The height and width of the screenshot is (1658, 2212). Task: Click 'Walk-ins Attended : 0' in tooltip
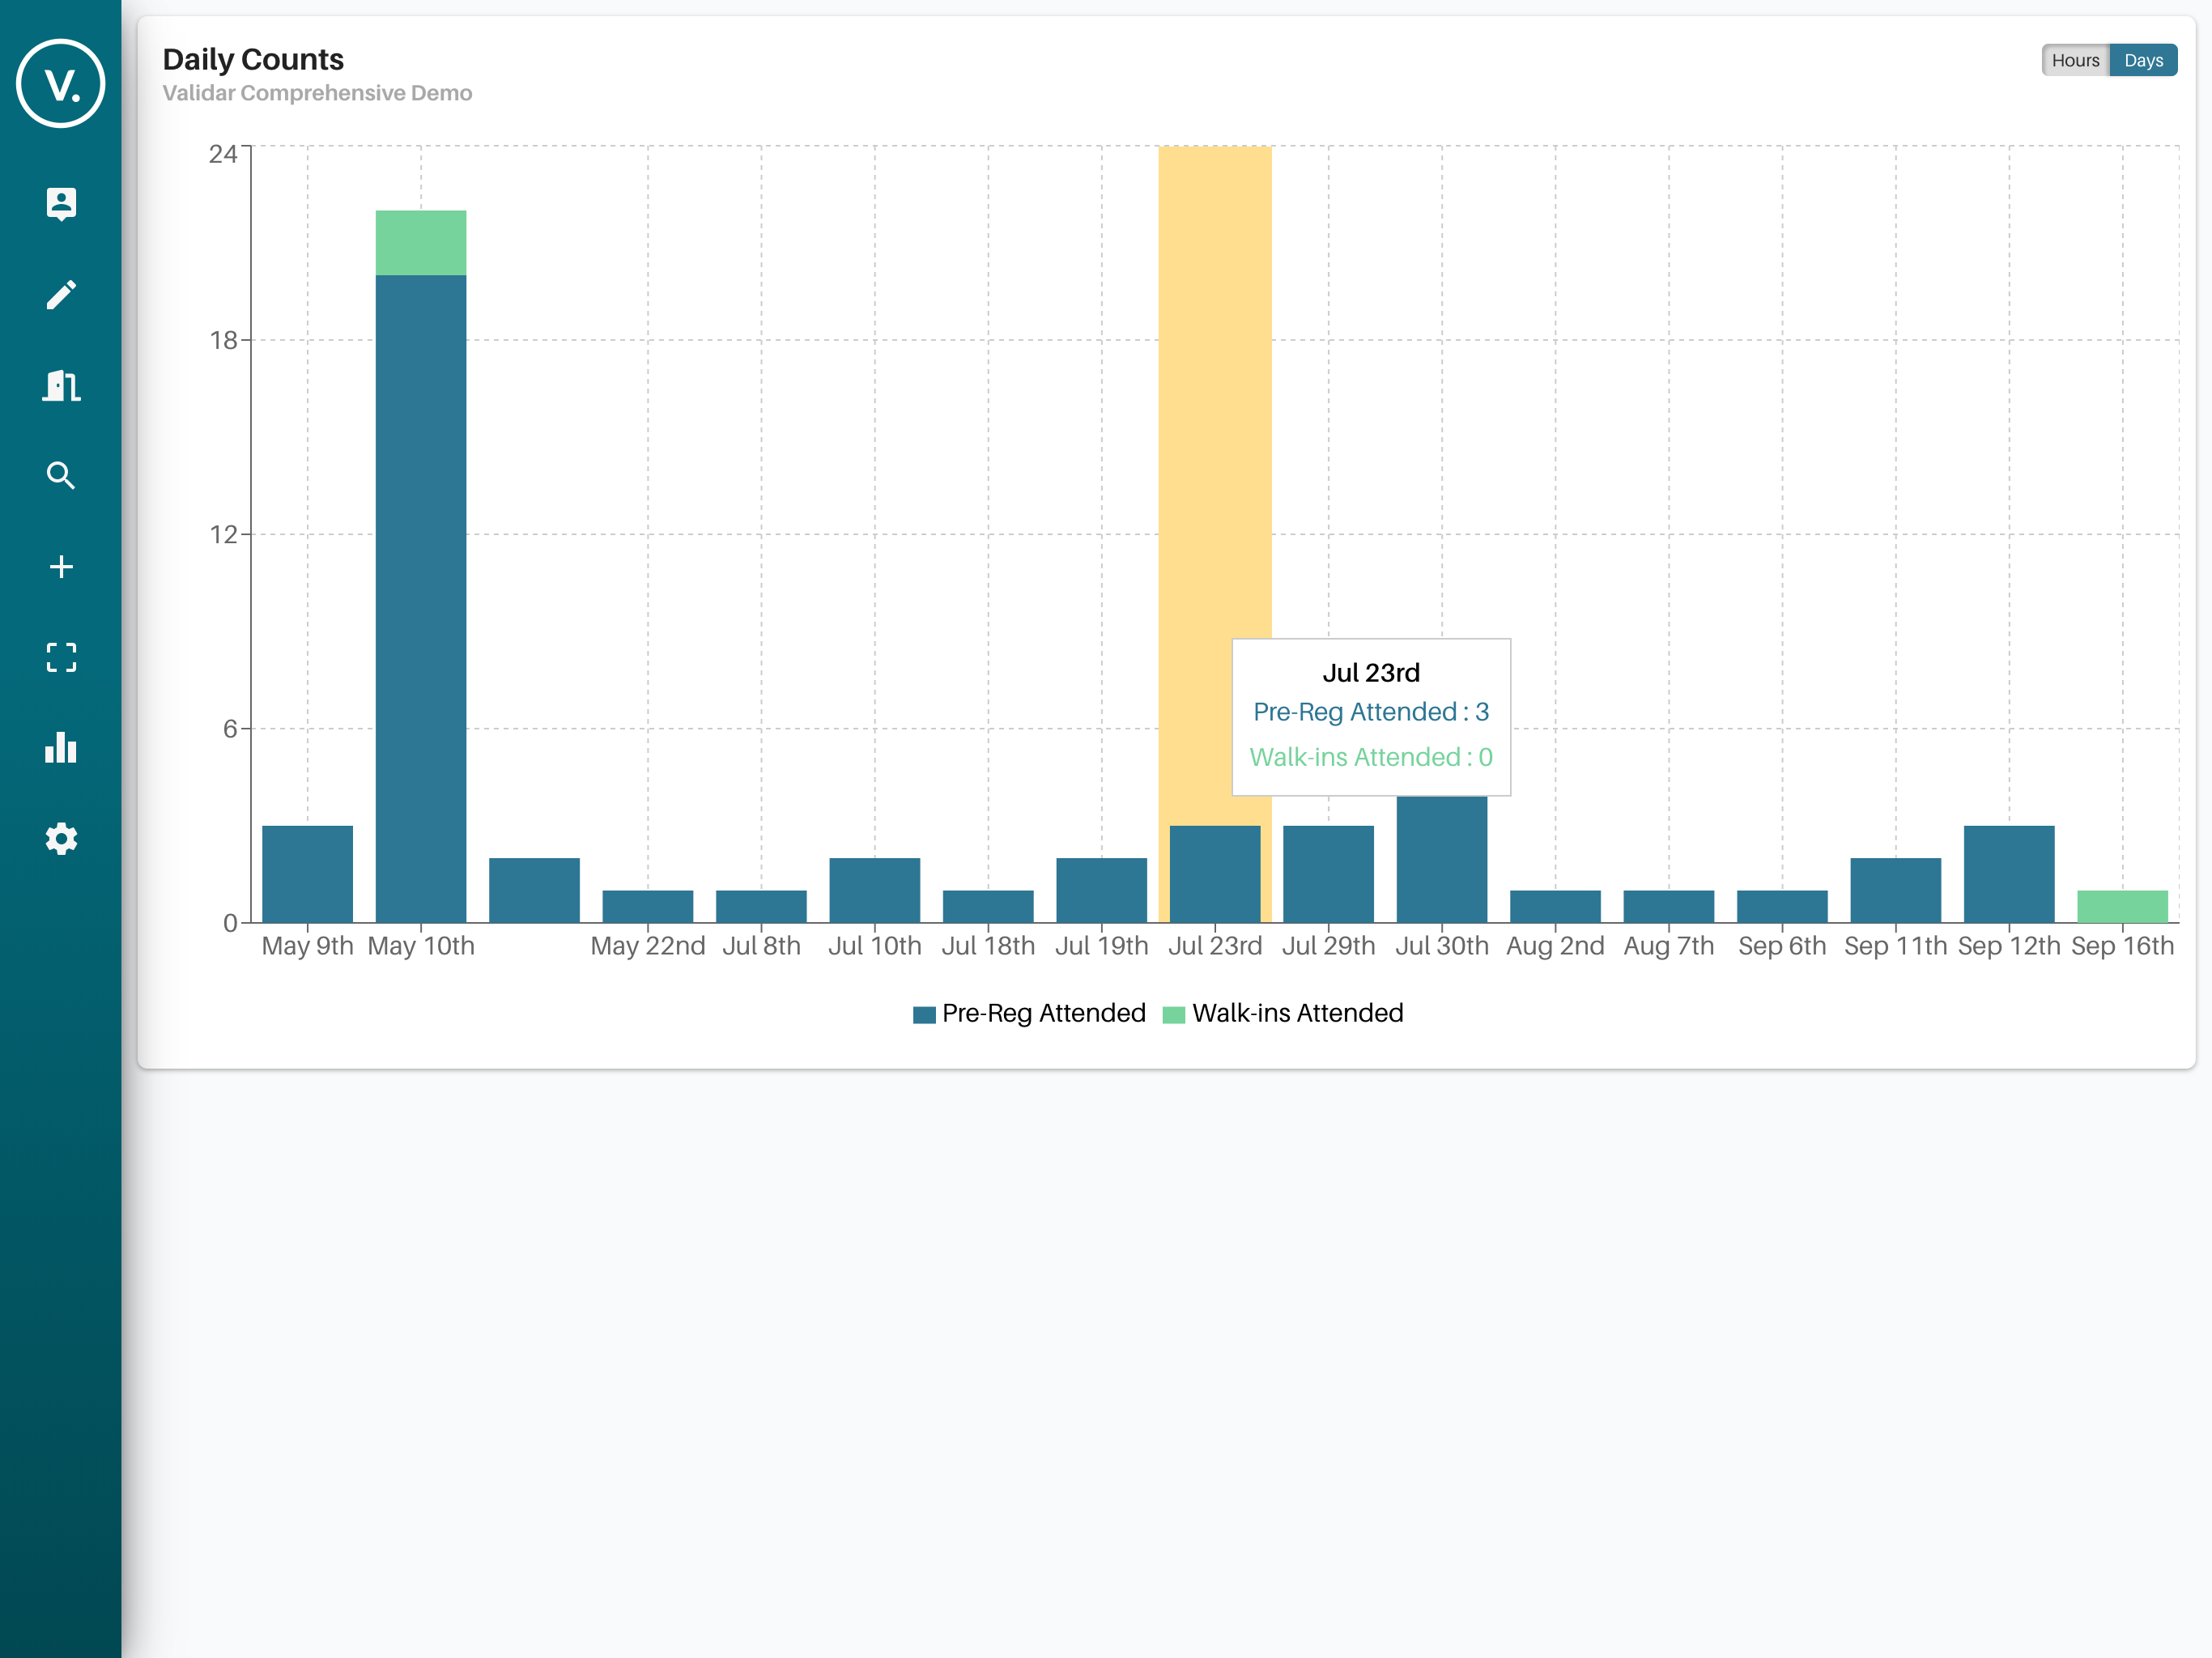coord(1371,757)
